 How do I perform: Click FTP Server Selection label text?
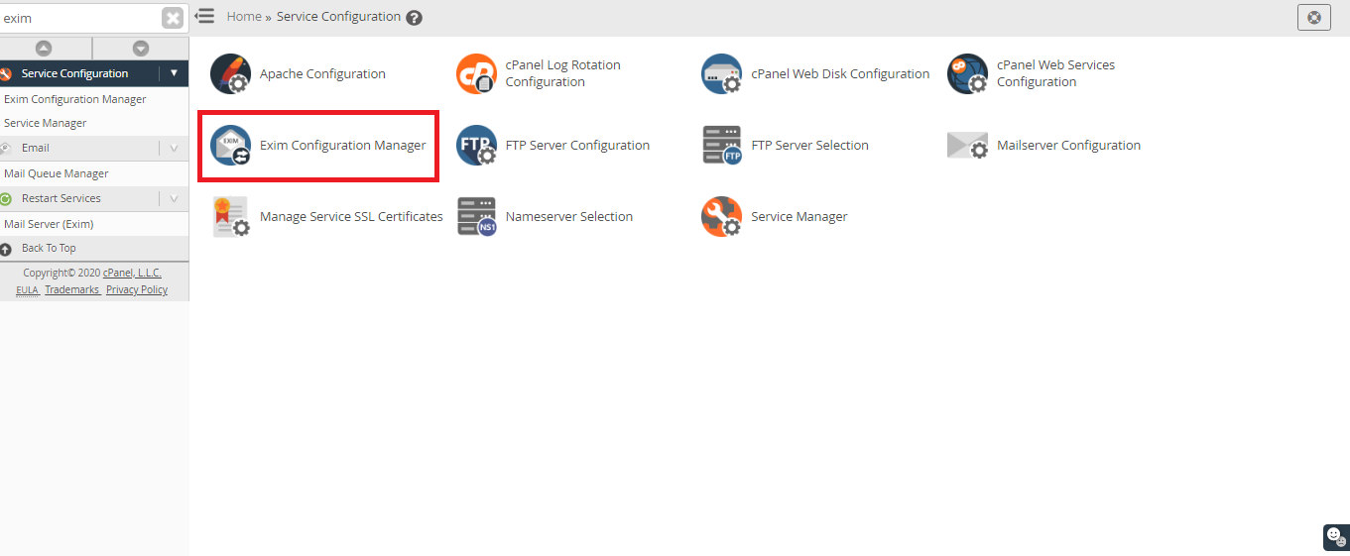point(809,146)
